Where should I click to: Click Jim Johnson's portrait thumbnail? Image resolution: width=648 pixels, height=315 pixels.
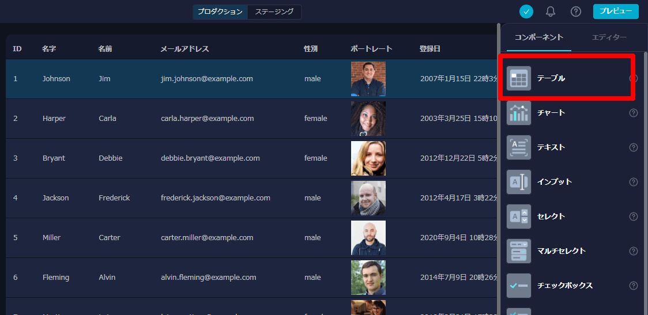coord(368,79)
